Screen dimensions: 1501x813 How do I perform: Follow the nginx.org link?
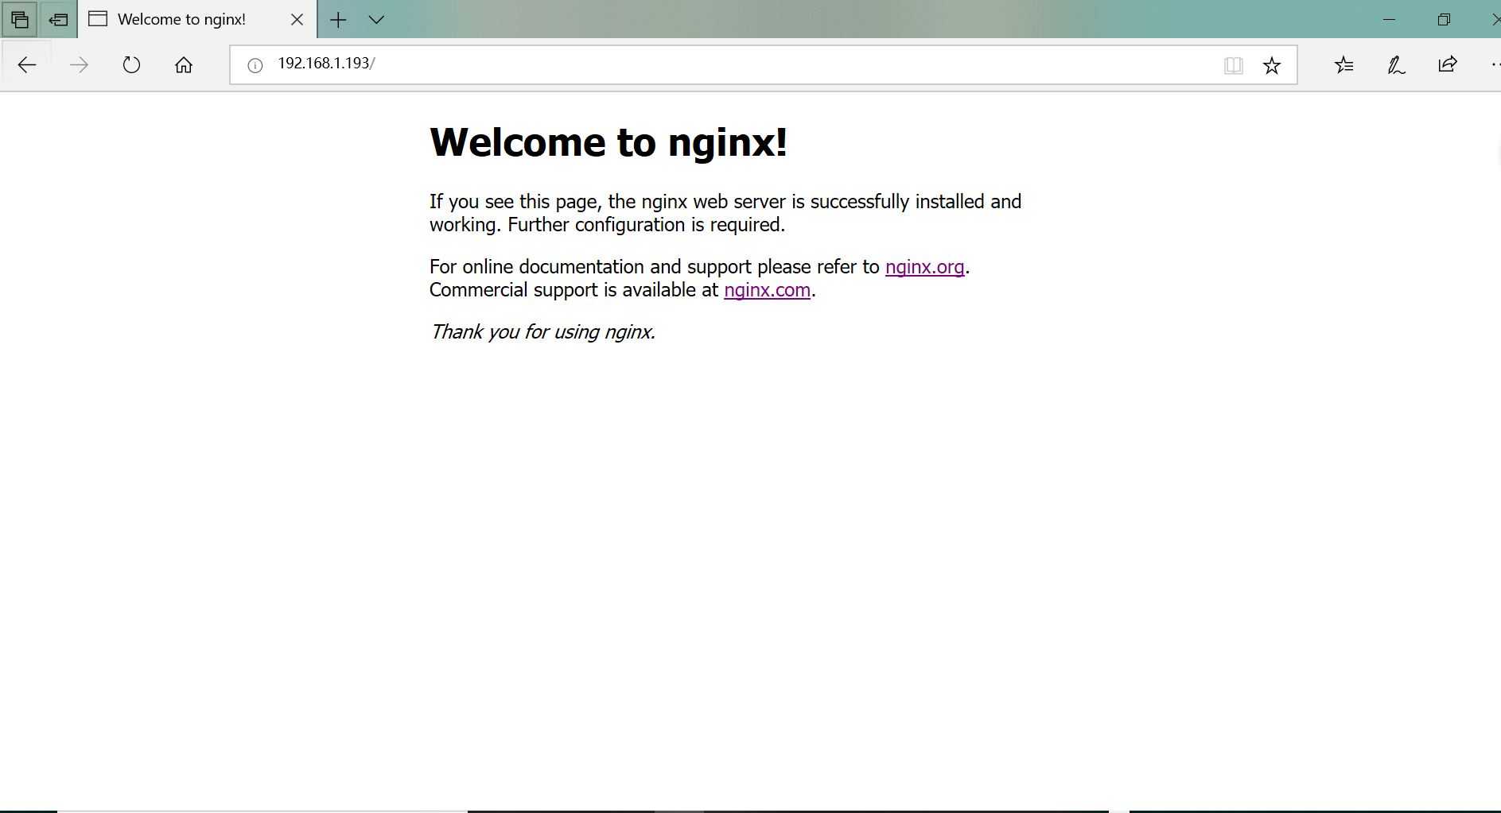(x=924, y=267)
